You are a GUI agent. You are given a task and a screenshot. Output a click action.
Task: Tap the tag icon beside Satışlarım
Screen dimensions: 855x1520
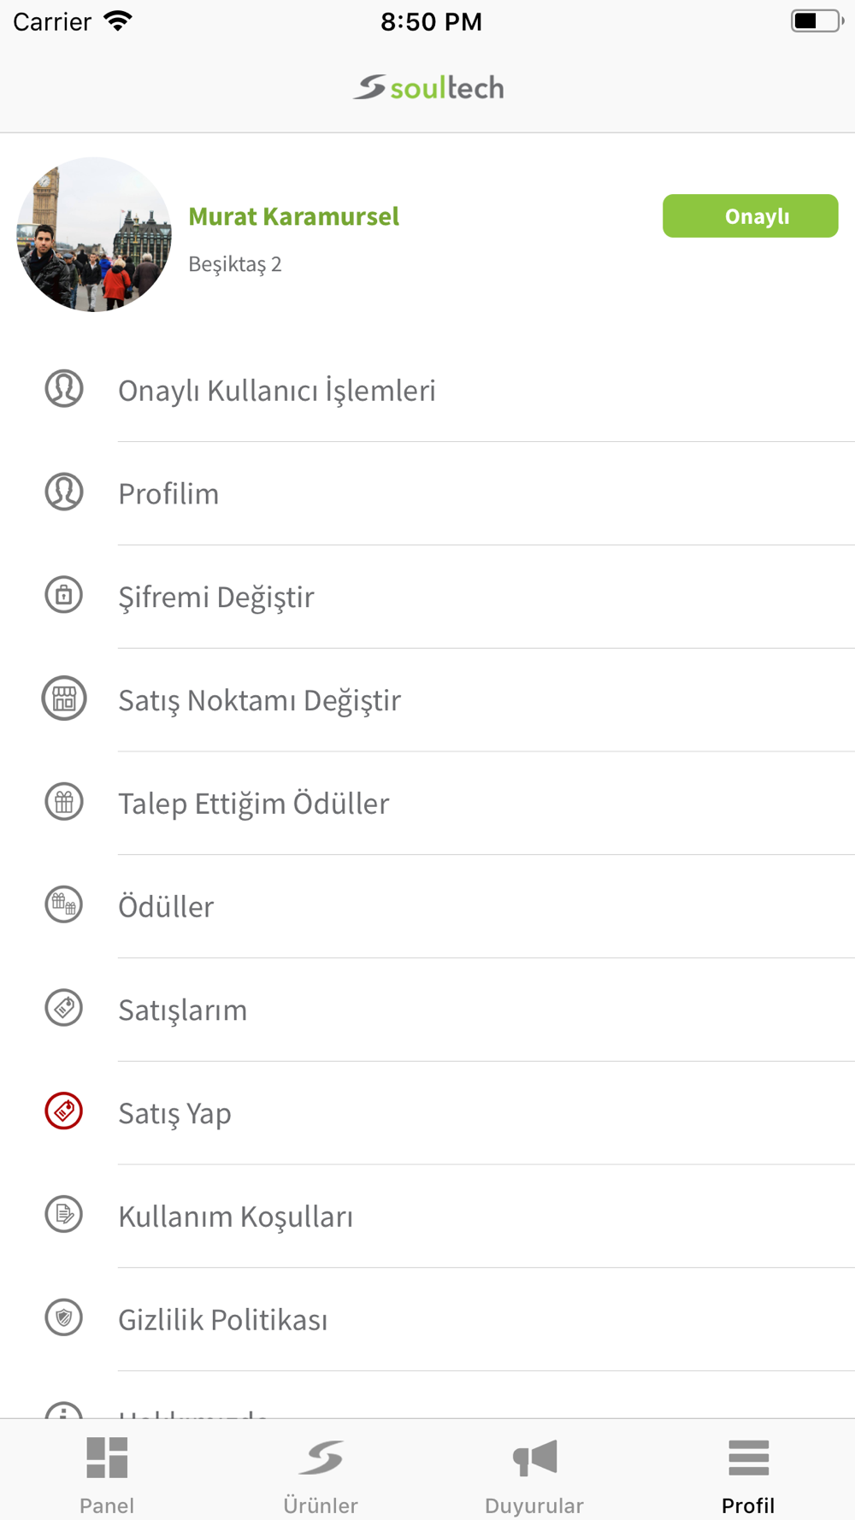[x=64, y=1009]
